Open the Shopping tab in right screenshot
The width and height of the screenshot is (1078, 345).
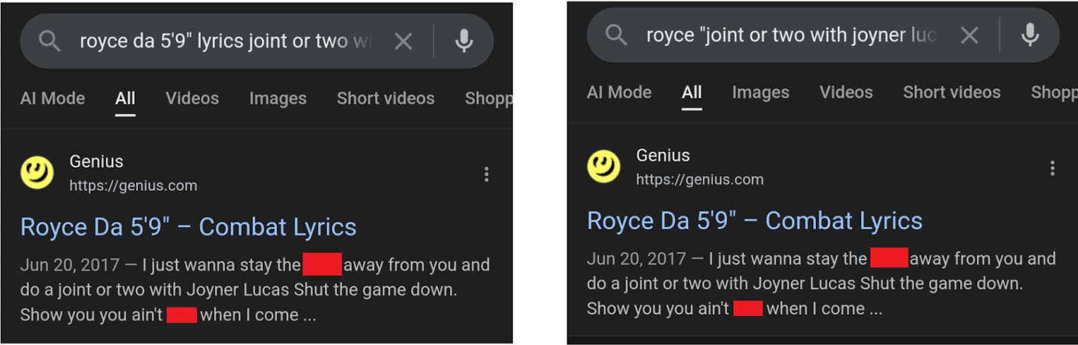pyautogui.click(x=1054, y=92)
